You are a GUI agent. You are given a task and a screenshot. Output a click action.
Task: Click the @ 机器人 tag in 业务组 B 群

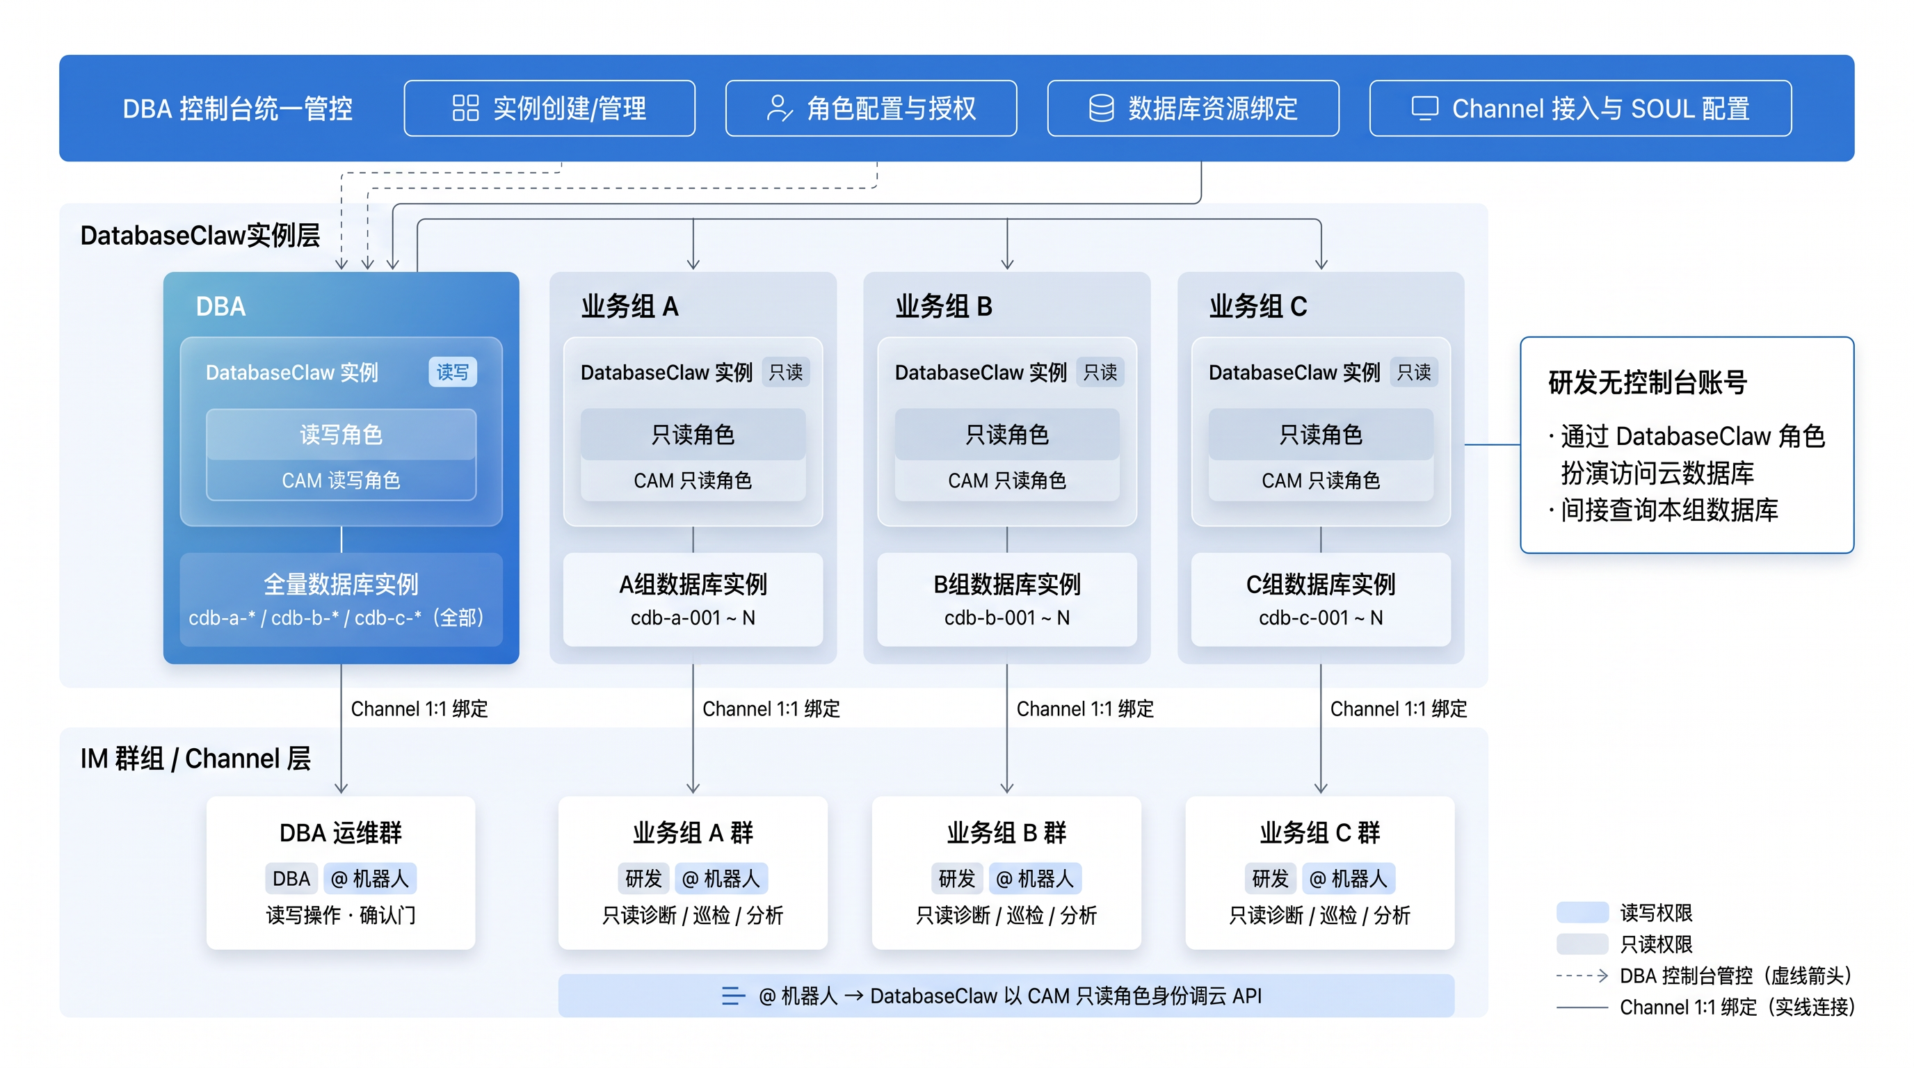[x=1035, y=879]
